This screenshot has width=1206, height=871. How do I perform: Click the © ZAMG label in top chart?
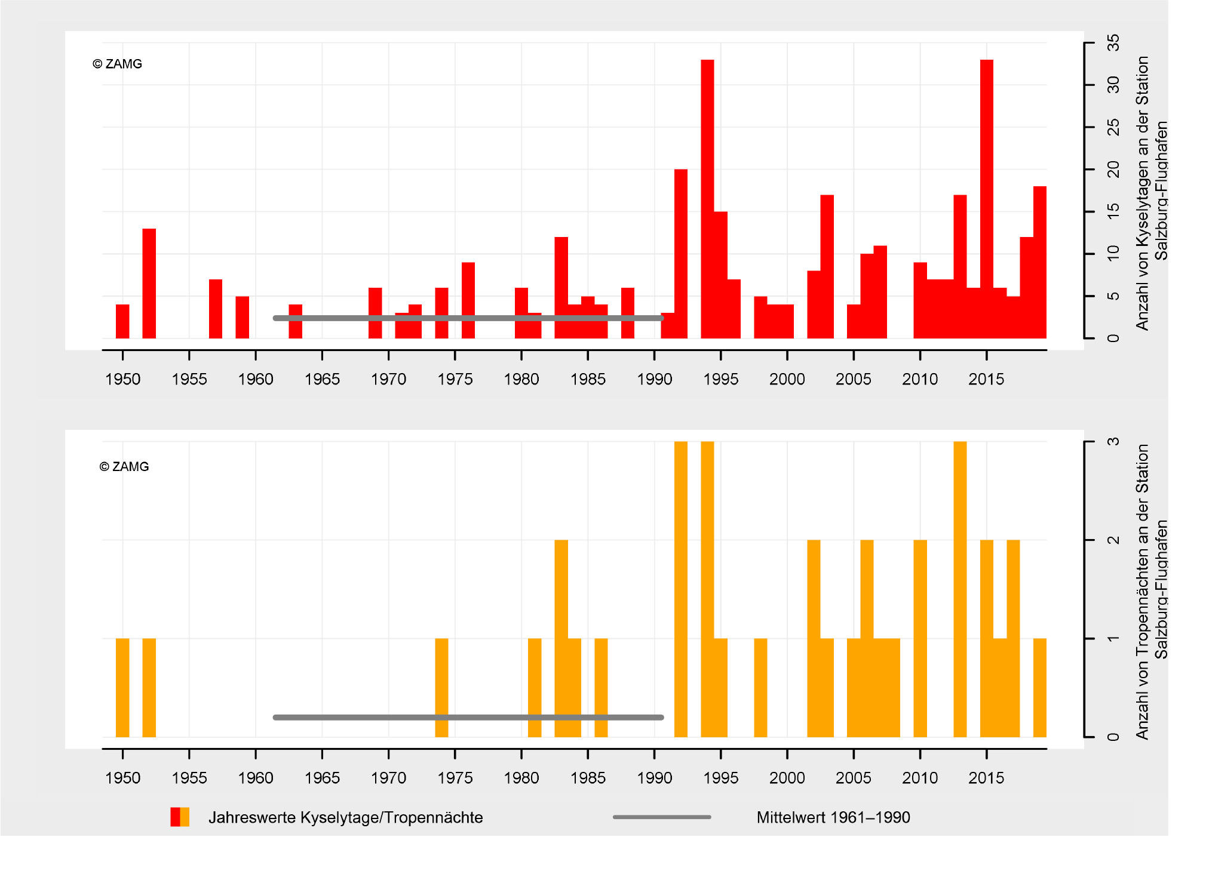pos(118,64)
